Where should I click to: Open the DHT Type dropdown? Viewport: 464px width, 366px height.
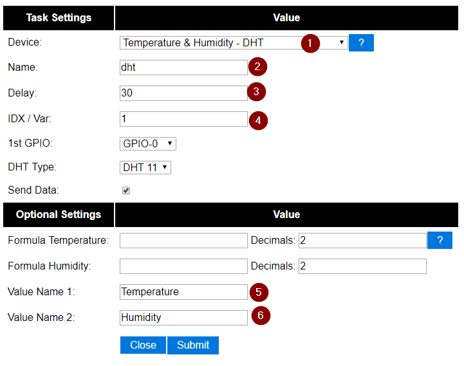pos(145,167)
